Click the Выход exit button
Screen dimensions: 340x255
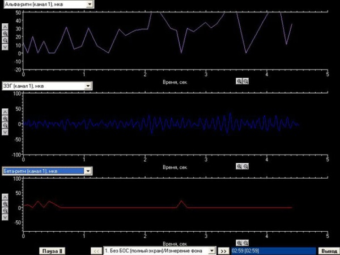click(x=329, y=250)
